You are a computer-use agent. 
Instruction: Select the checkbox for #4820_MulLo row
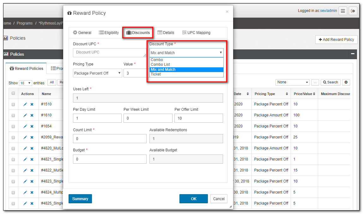coord(13,149)
